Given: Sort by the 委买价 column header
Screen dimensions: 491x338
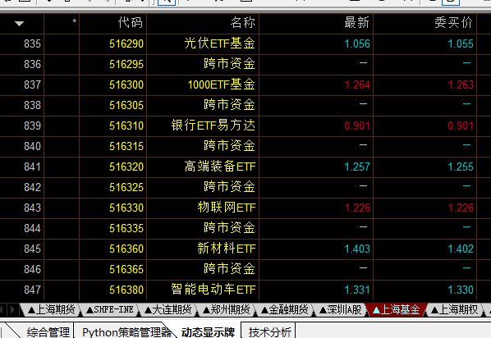Looking at the screenshot, I should pos(453,23).
